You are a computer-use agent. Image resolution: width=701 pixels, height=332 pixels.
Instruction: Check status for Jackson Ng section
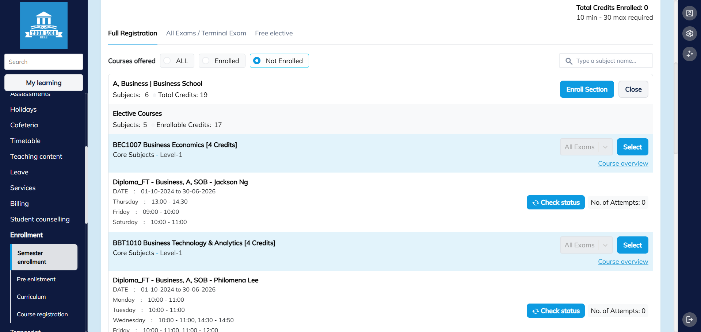(x=555, y=202)
